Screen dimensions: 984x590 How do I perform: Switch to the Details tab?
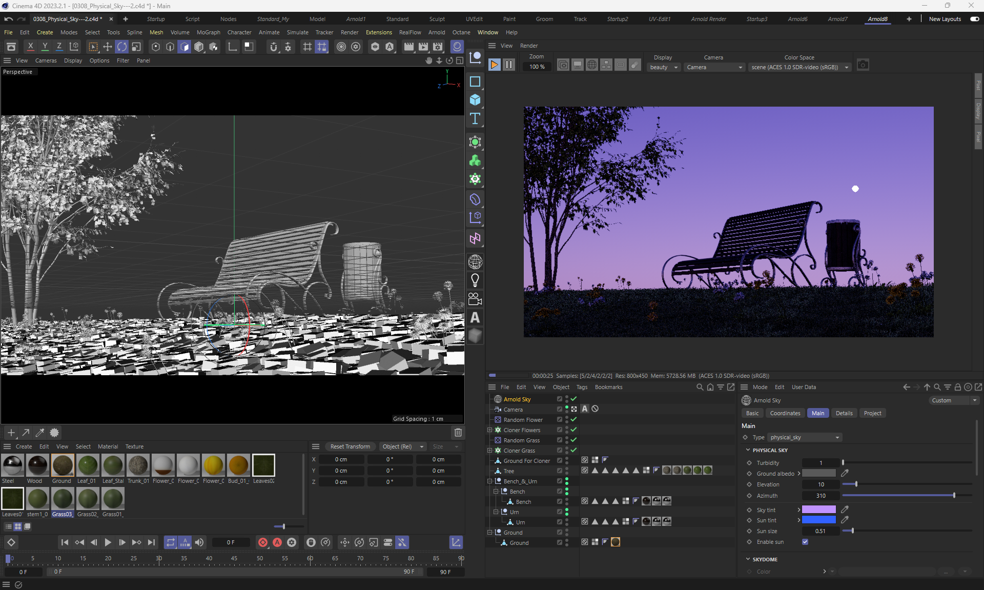pyautogui.click(x=844, y=413)
